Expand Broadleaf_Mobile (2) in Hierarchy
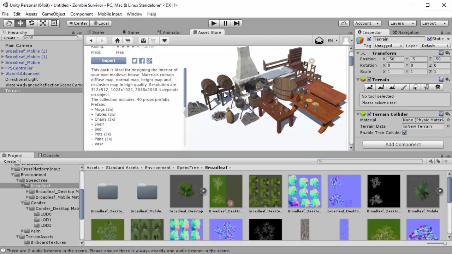 coord(3,51)
